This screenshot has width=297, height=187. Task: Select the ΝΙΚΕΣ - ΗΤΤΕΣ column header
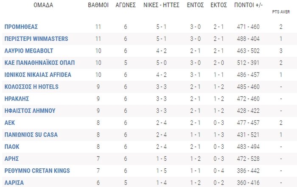(x=161, y=5)
